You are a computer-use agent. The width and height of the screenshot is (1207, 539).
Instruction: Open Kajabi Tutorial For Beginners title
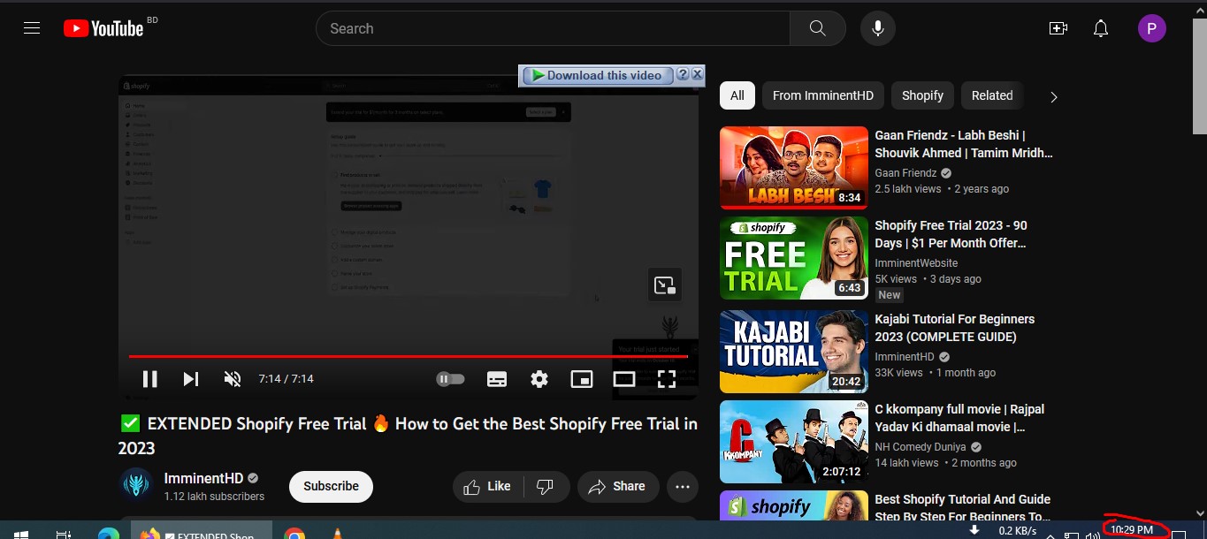click(954, 328)
